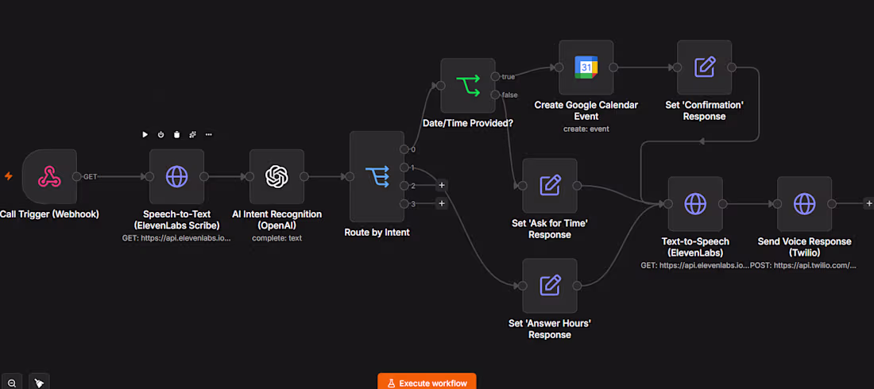
Task: Click output connector 1 of Route by Intent
Action: (x=404, y=168)
